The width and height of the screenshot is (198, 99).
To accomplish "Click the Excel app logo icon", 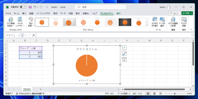I will pos(7,7).
